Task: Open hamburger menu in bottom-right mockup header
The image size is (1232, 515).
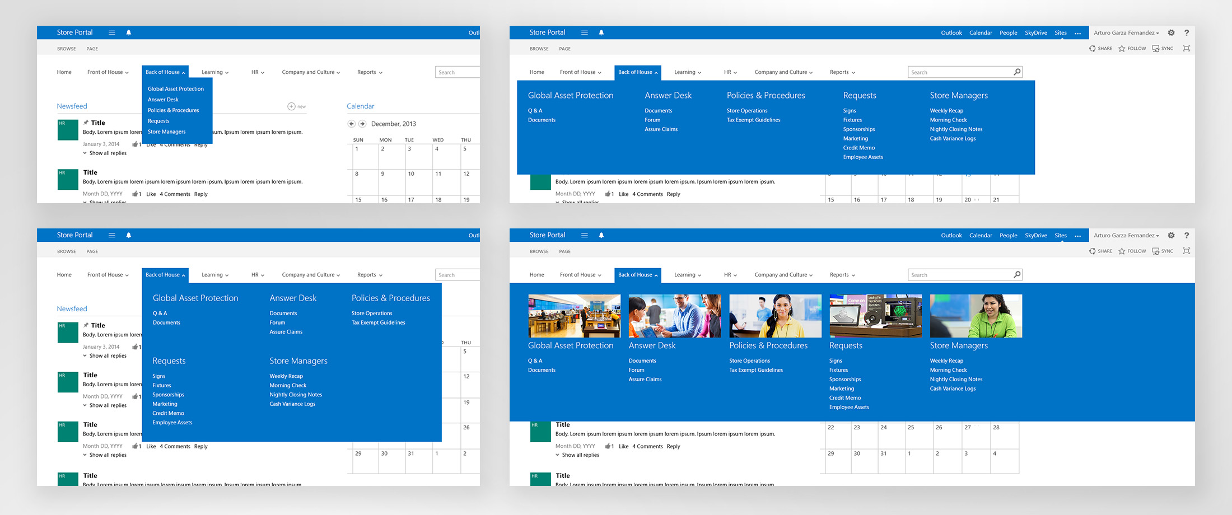Action: pos(585,235)
